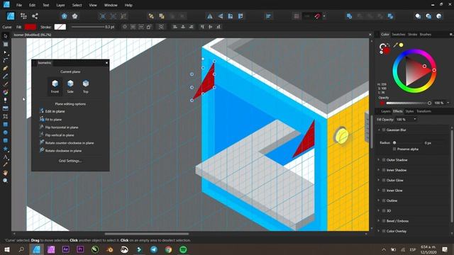Open Chrome from the taskbar
Viewport: 454px width, 255px height.
tap(168, 249)
